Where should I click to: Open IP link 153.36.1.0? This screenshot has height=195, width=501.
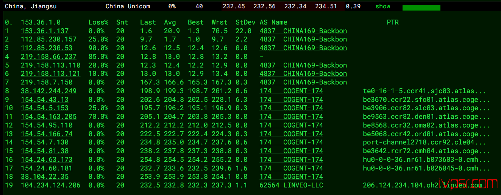click(41, 22)
